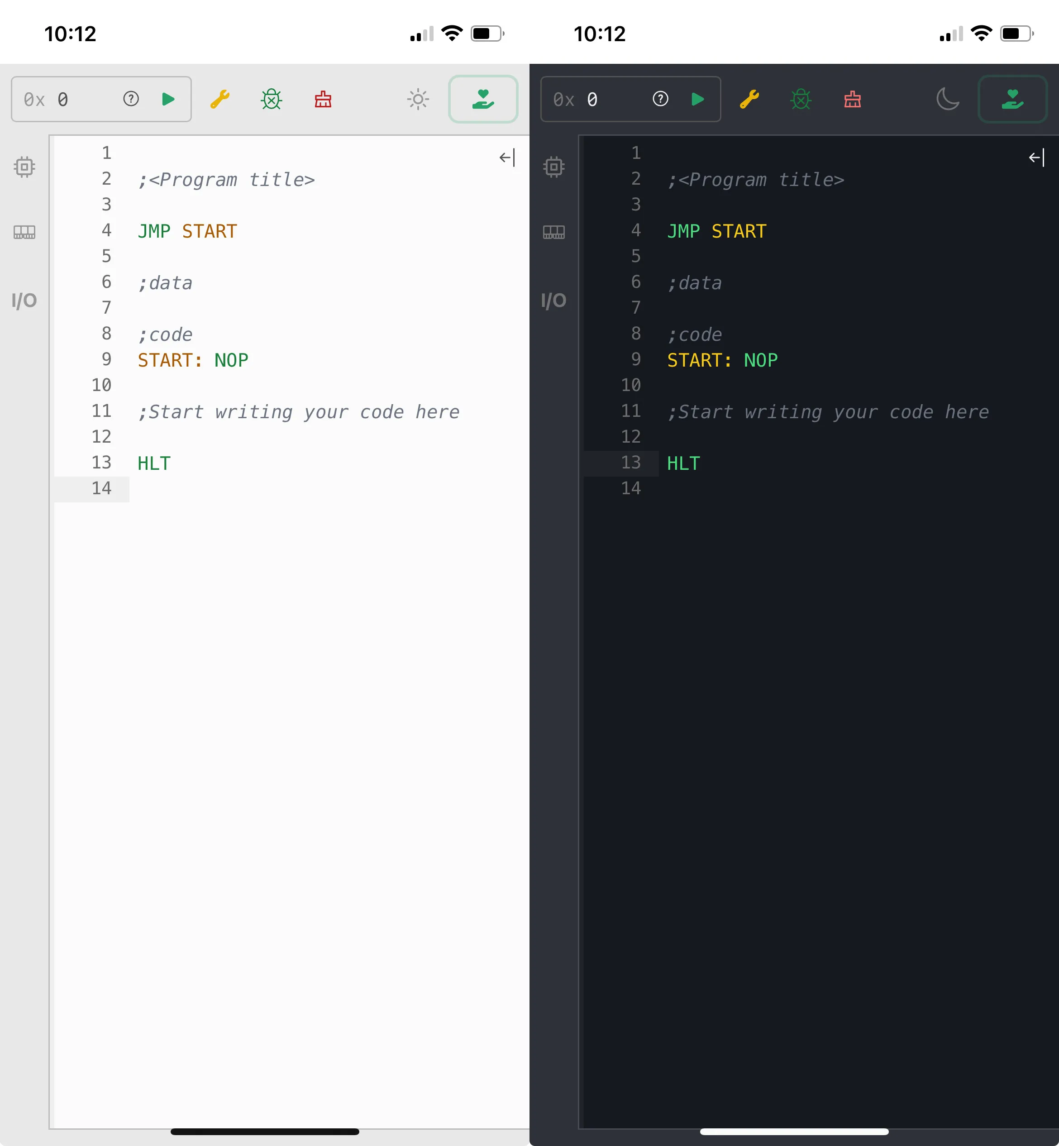Image resolution: width=1059 pixels, height=1146 pixels.
Task: Open the I/O panel in light sidebar
Action: 24,300
